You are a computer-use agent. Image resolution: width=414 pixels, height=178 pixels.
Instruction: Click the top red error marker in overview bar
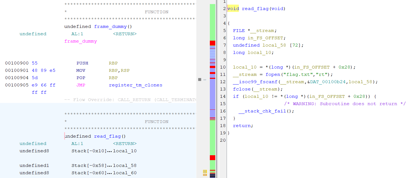coord(212,43)
